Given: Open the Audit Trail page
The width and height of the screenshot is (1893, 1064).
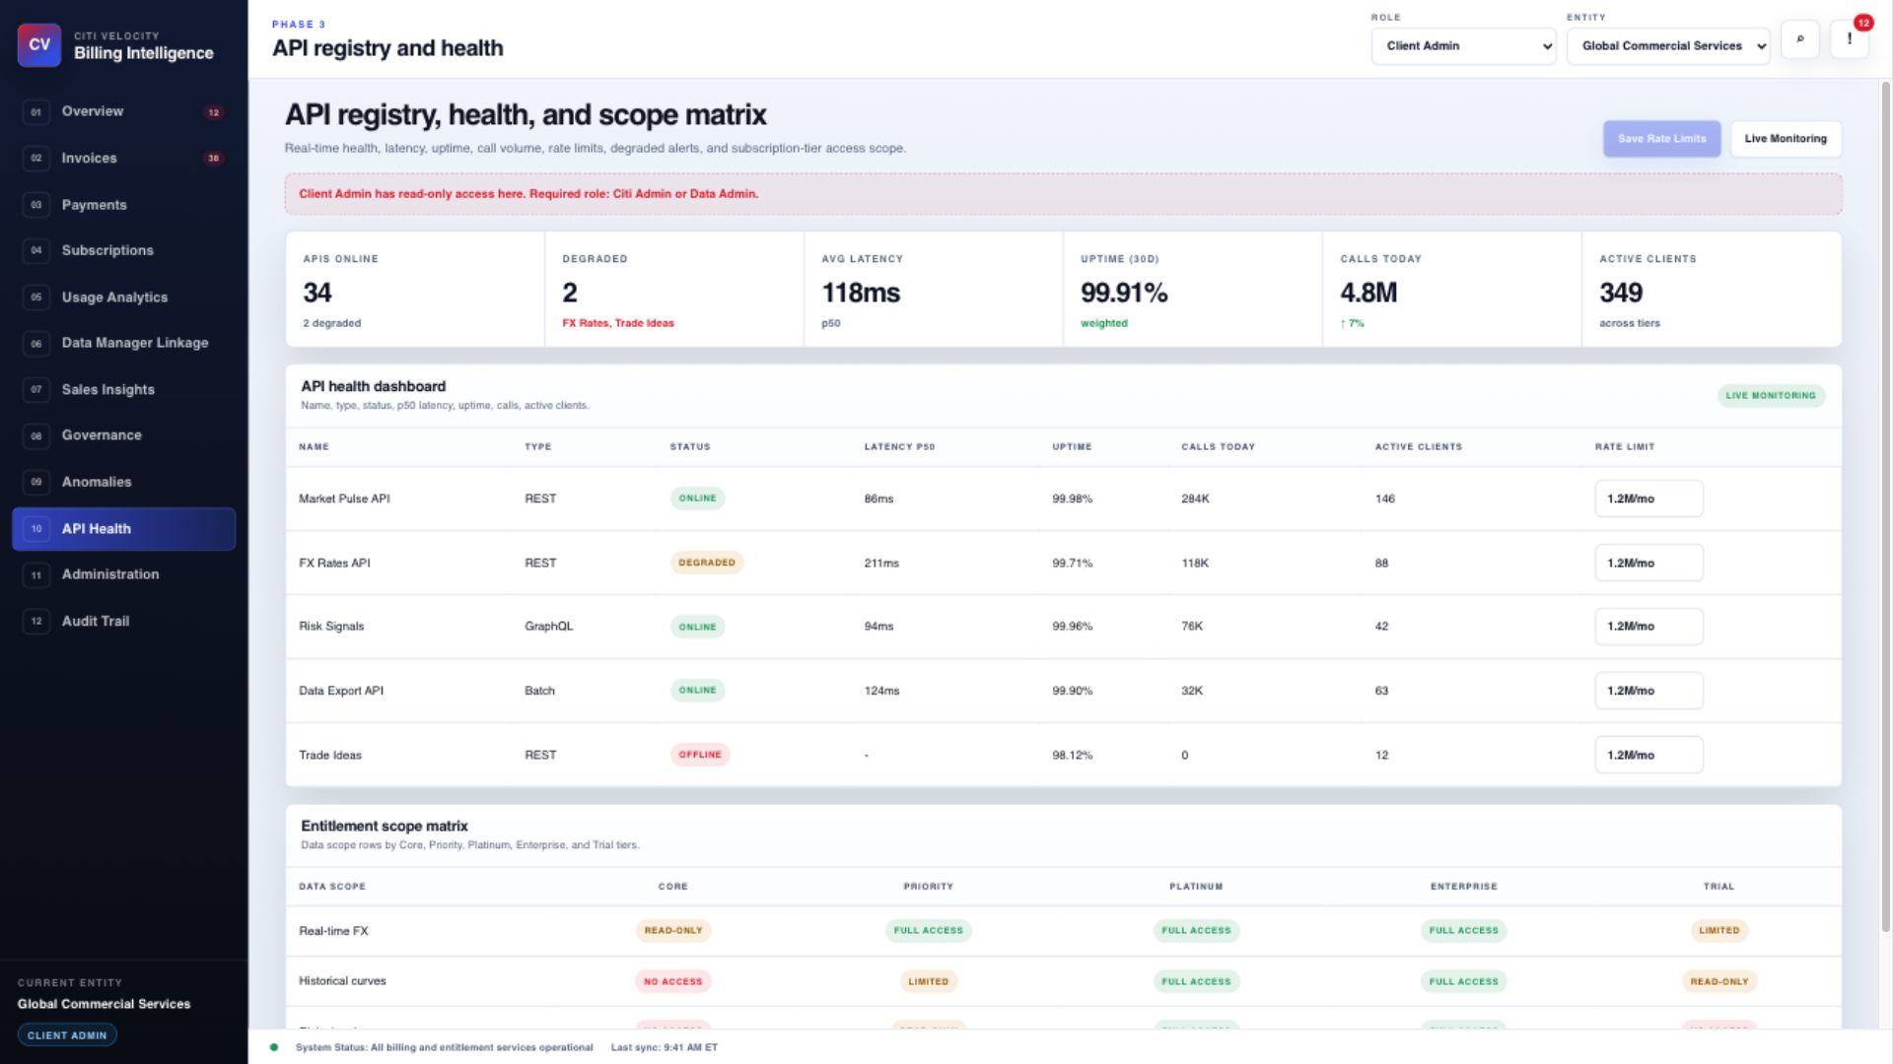Looking at the screenshot, I should click(x=123, y=622).
